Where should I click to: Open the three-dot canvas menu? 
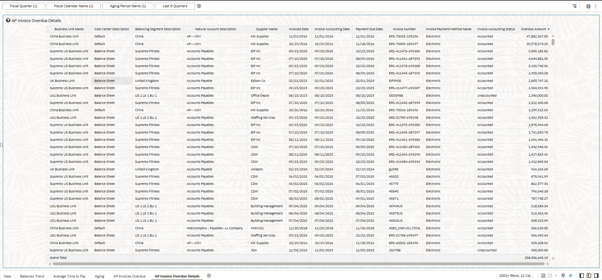coord(596,6)
